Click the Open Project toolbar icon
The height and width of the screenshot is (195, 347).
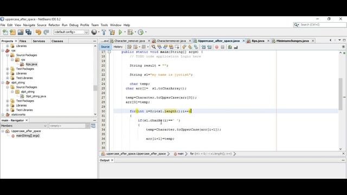pyautogui.click(x=21, y=32)
